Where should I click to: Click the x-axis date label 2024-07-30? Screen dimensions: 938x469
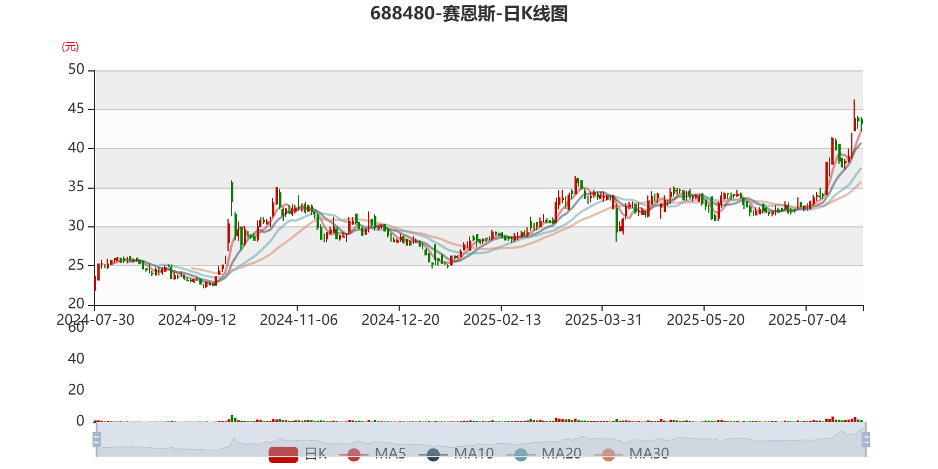click(x=95, y=320)
